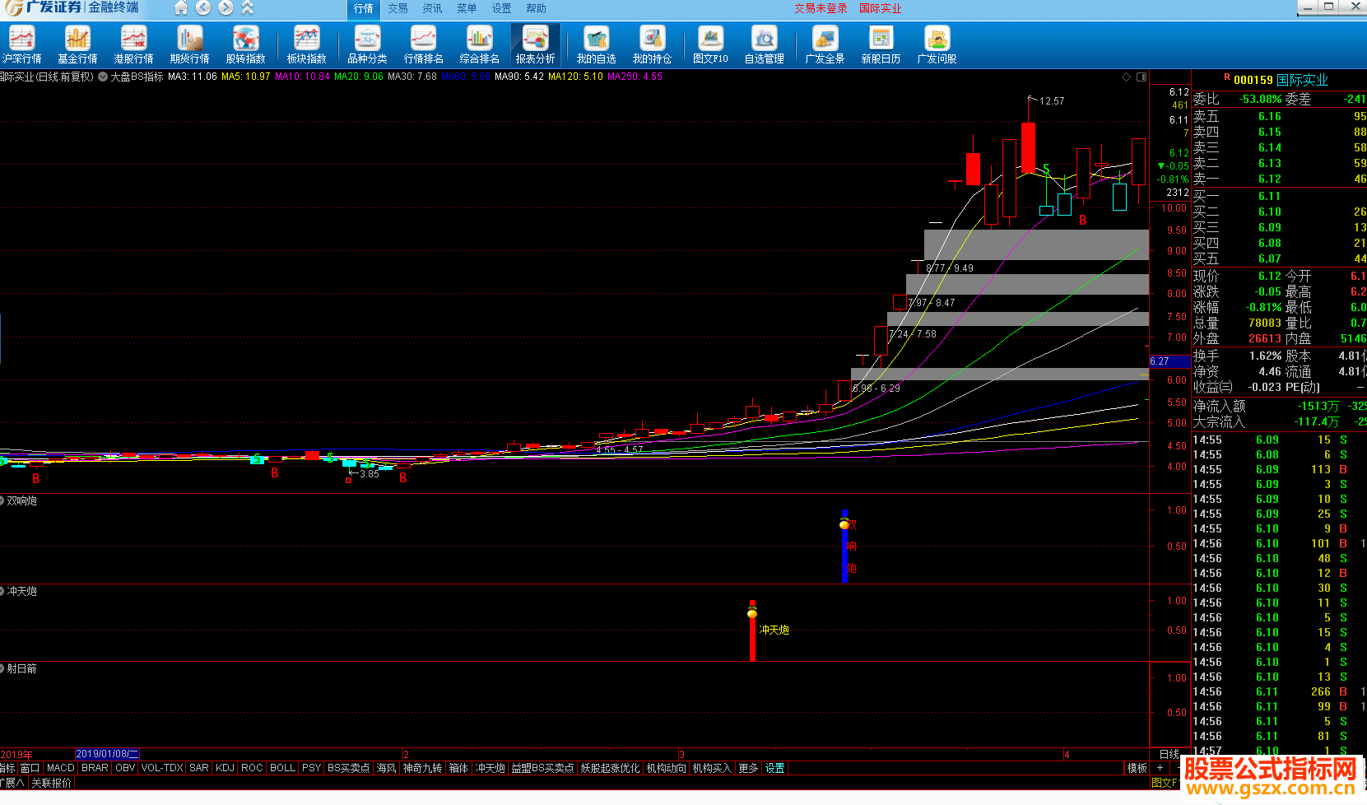Select 海风 indicator tab
The image size is (1367, 805).
click(387, 768)
